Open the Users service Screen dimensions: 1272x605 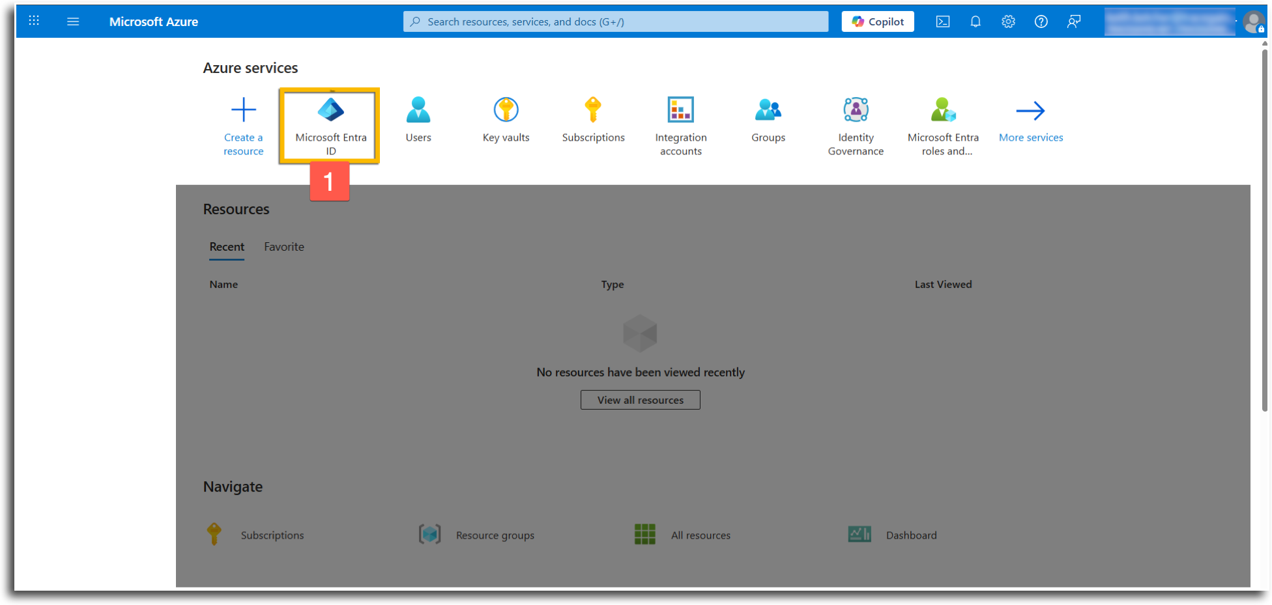pos(418,120)
